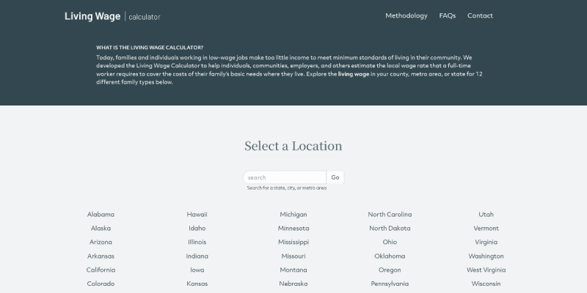Choose West Virginia in the list
The height and width of the screenshot is (293, 587).
486,270
